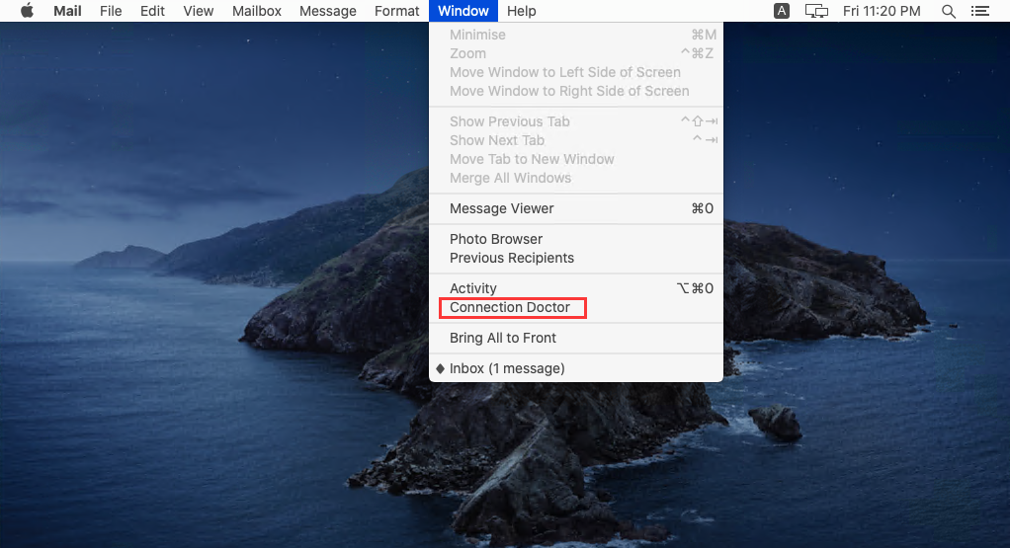Choose Message Viewer menu item
The image size is (1010, 548).
pyautogui.click(x=502, y=208)
